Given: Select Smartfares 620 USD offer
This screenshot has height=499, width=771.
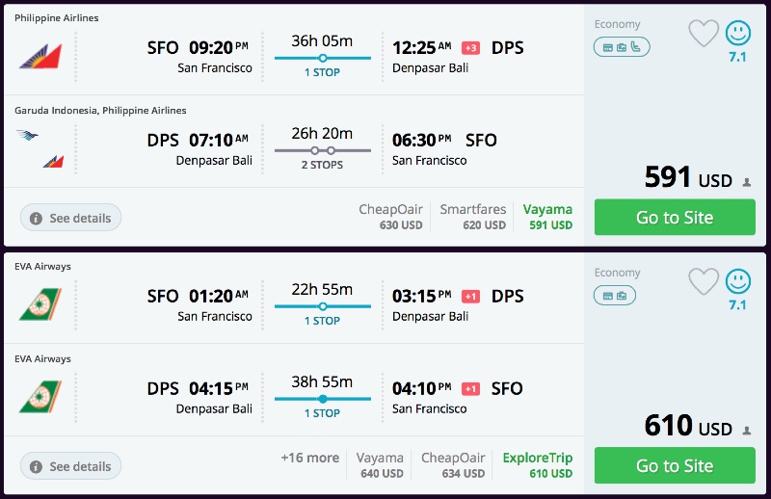Looking at the screenshot, I should [x=472, y=217].
